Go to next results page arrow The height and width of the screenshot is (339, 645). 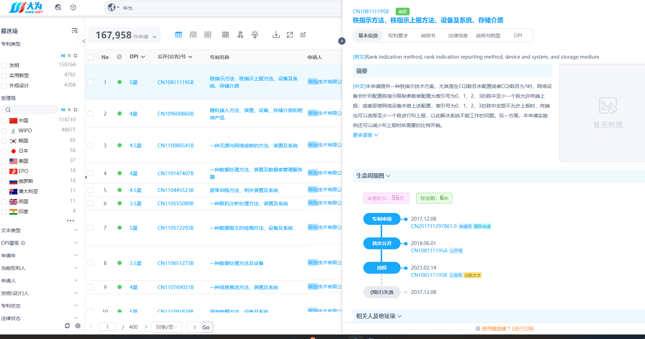(146, 327)
